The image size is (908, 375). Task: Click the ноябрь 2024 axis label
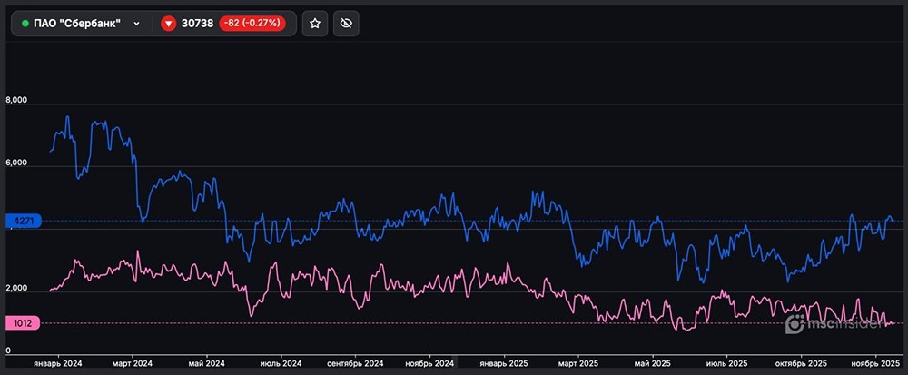pos(429,362)
